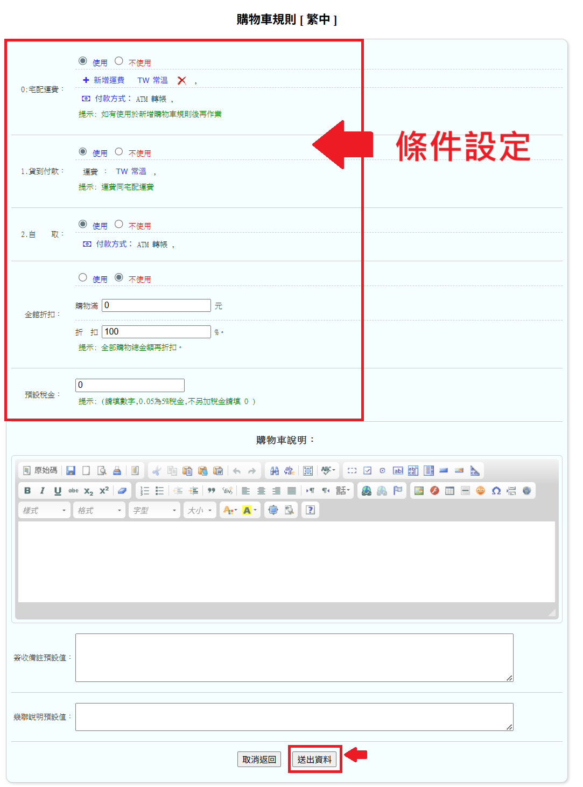Image resolution: width=583 pixels, height=787 pixels.
Task: Open the 大小 font size dropdown
Action: (199, 510)
